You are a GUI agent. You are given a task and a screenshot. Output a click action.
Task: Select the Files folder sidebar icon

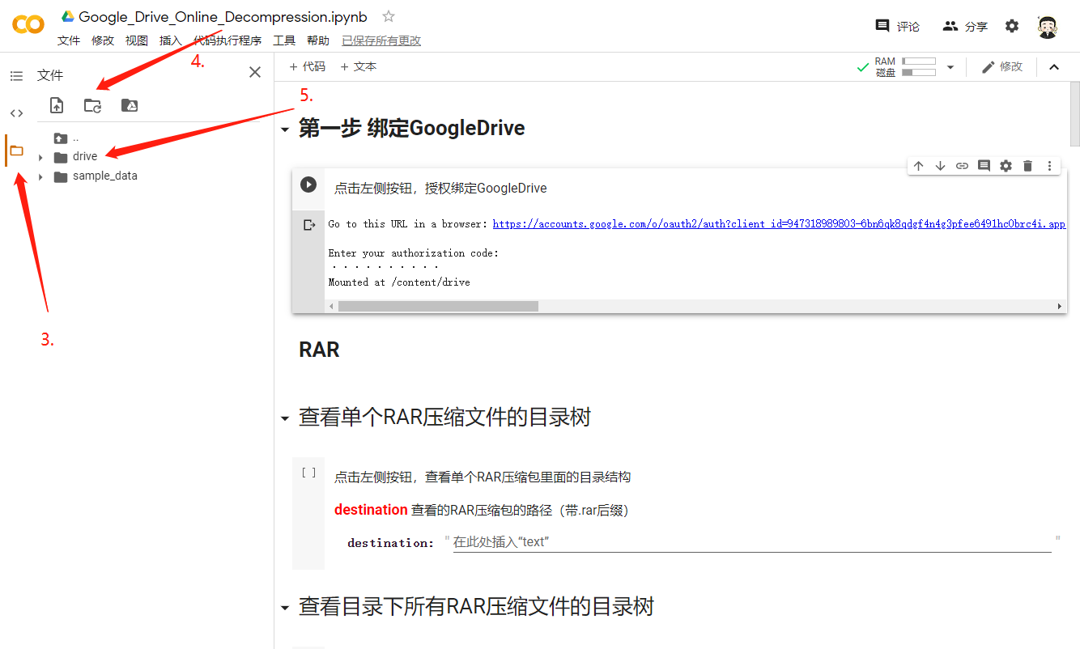click(x=16, y=151)
